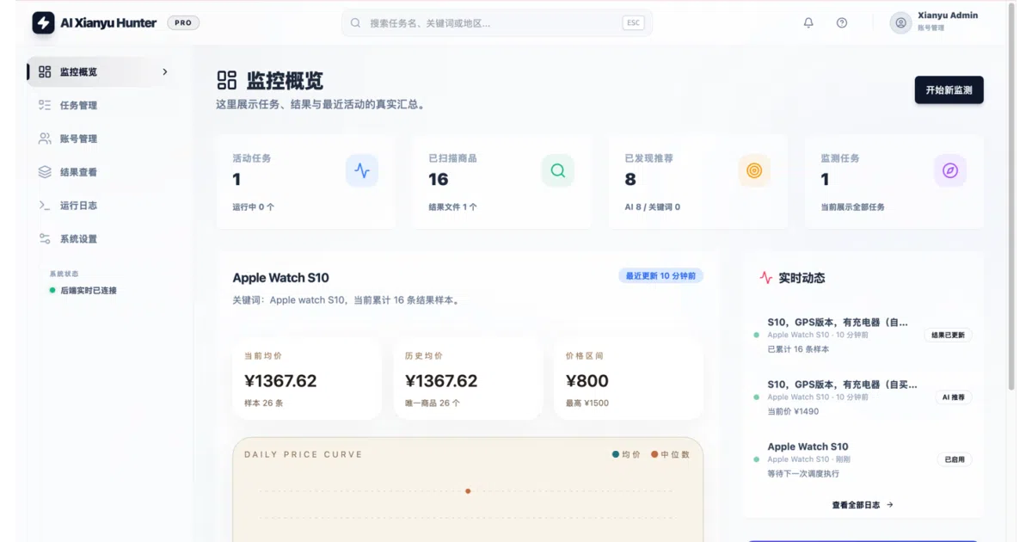The width and height of the screenshot is (1032, 542).
Task: Click the 监控概览 grid icon in sidebar
Action: pyautogui.click(x=45, y=71)
